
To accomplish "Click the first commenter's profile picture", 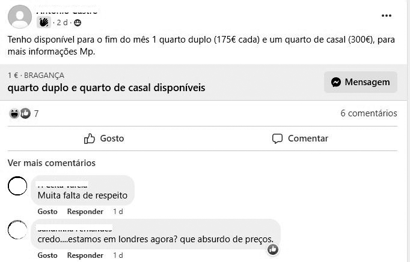I will (17, 186).
